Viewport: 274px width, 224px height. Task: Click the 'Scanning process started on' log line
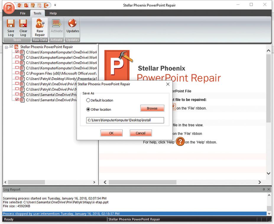coord(55,198)
